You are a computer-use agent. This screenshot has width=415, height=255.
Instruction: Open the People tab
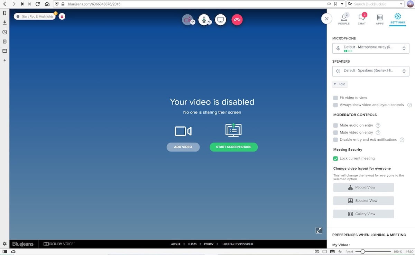pyautogui.click(x=344, y=19)
